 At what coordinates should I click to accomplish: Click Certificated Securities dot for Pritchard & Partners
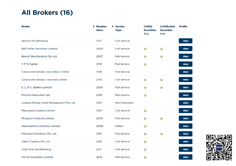161,134
